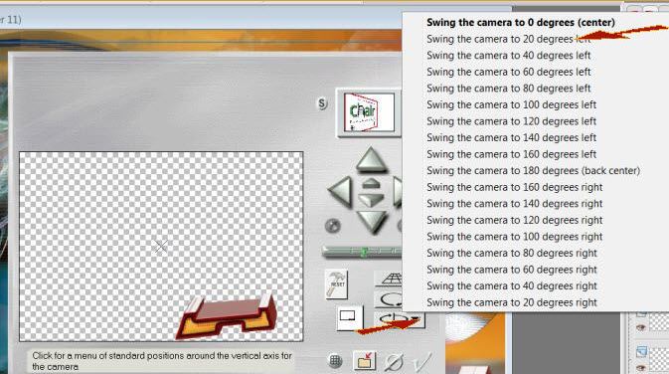Click the small rectangle frame button
This screenshot has height=374, width=669.
[349, 317]
